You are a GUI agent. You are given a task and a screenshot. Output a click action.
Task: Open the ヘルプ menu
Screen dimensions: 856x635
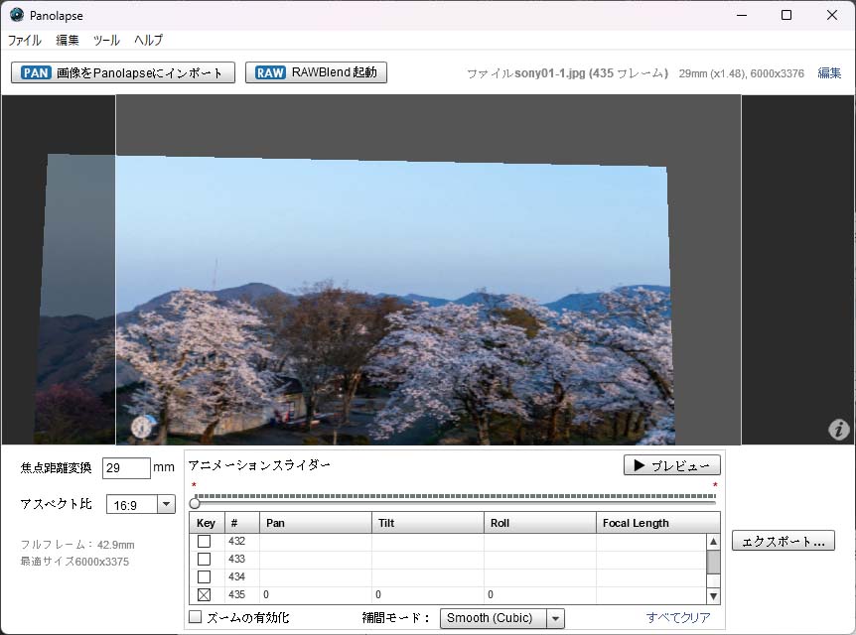click(148, 41)
